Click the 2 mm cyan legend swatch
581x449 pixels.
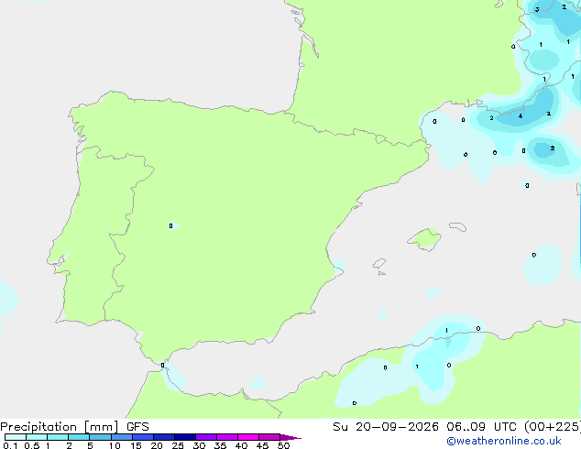click(79, 437)
